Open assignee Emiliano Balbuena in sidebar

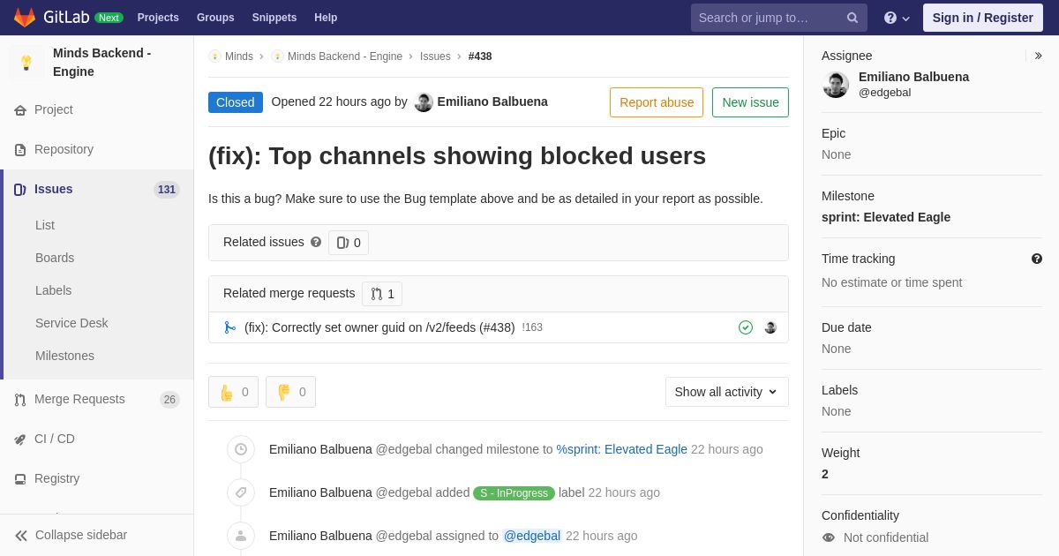(913, 77)
